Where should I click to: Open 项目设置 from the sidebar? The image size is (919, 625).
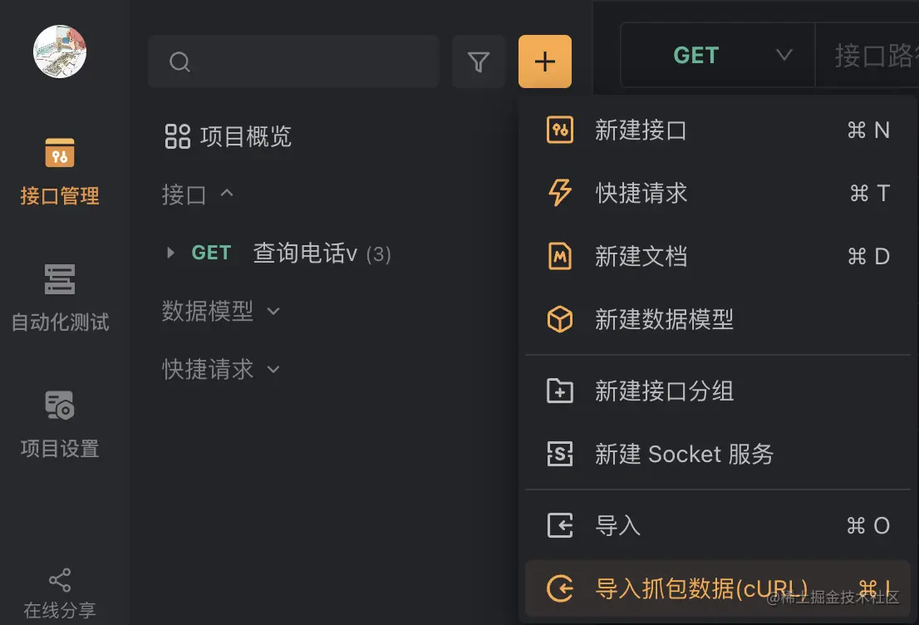coord(58,428)
